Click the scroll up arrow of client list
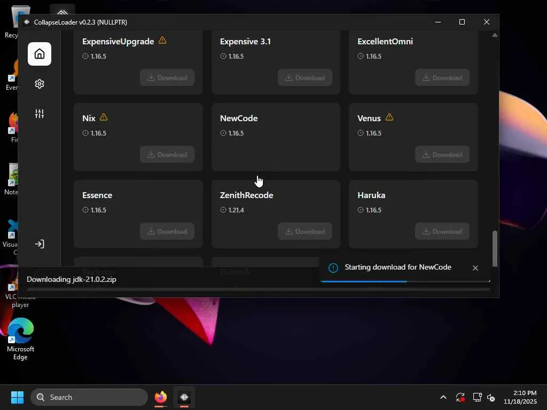 pyautogui.click(x=495, y=35)
